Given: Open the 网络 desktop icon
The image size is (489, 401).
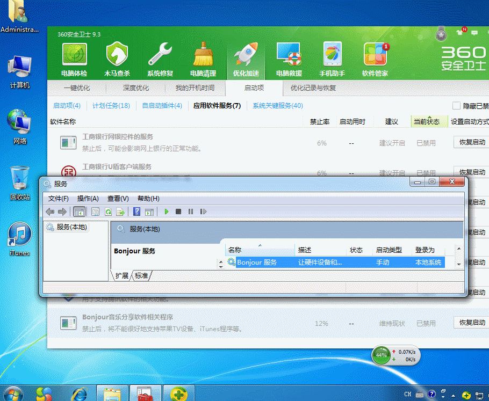Looking at the screenshot, I should point(19,127).
